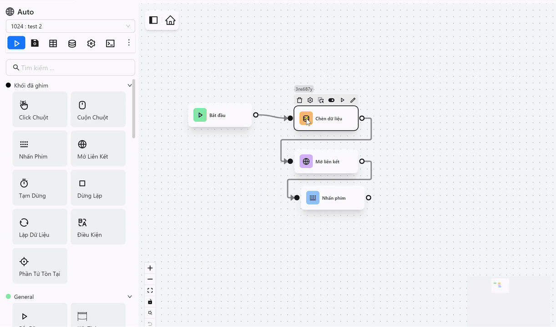
Task: Delete the Chèn dữ liệu node with the trash icon
Action: click(x=299, y=100)
